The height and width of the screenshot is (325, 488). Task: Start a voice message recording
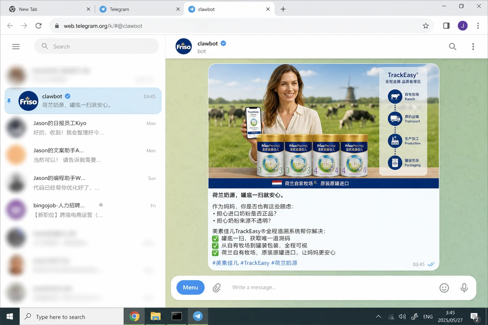pyautogui.click(x=464, y=288)
